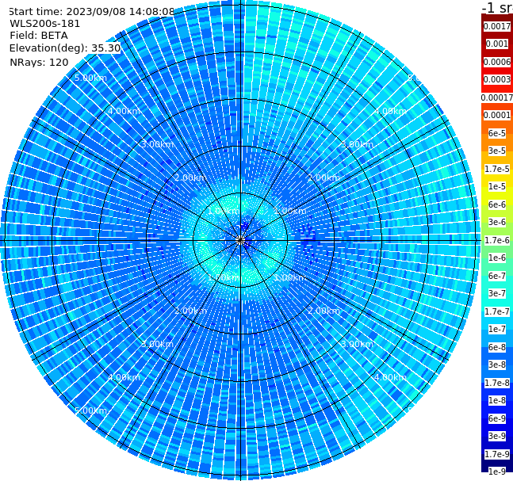Click the 6e-8 colorbar label
Screen dimensions: 513x481
(x=497, y=347)
